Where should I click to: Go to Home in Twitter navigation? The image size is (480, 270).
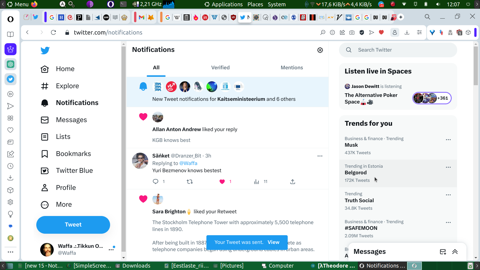58,69
